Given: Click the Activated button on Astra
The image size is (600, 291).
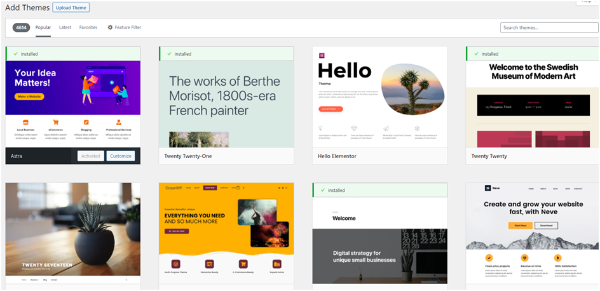Looking at the screenshot, I should [91, 156].
